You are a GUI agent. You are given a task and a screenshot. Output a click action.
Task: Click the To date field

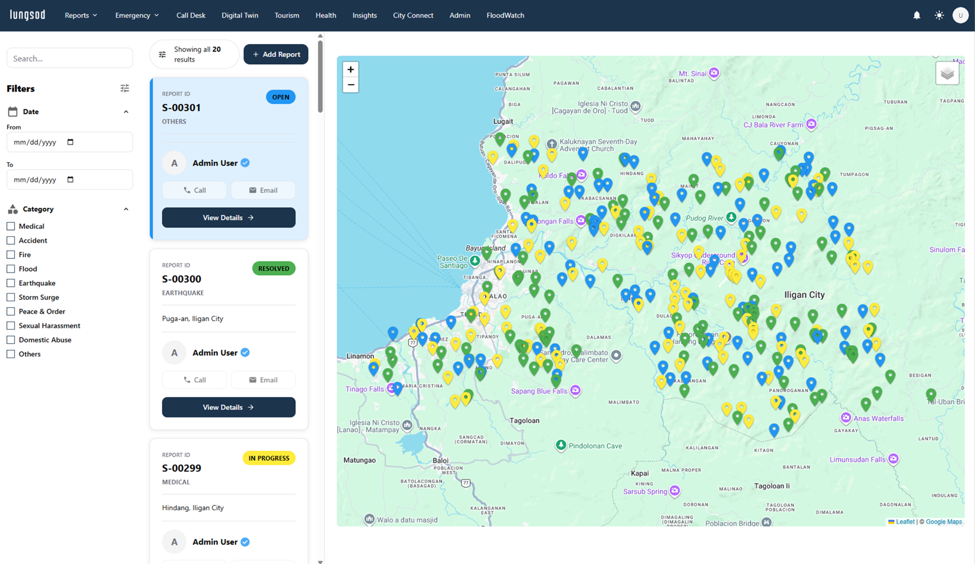click(70, 180)
